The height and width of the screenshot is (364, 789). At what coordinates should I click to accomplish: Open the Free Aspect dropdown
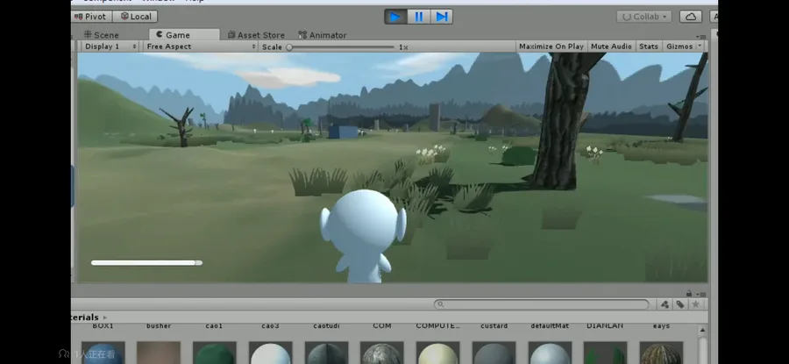(200, 46)
